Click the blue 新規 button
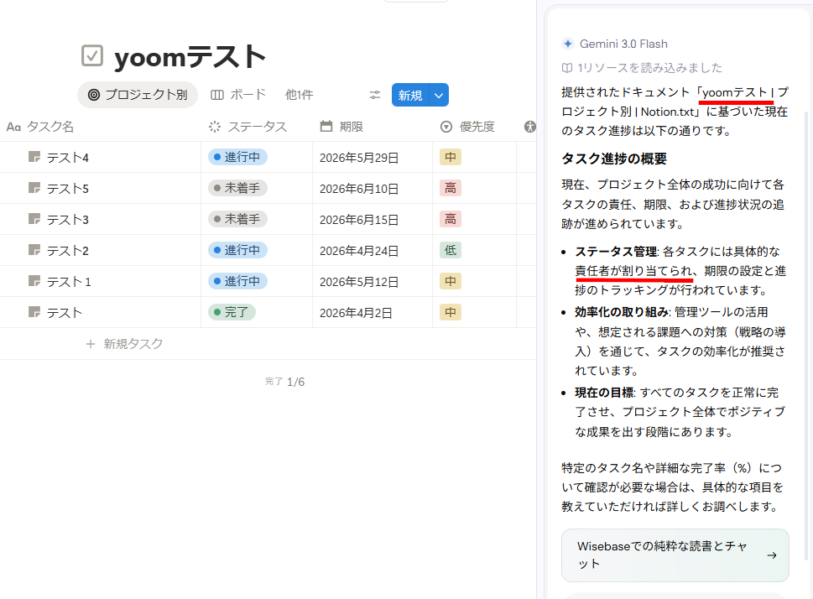The width and height of the screenshot is (813, 599). click(x=410, y=95)
